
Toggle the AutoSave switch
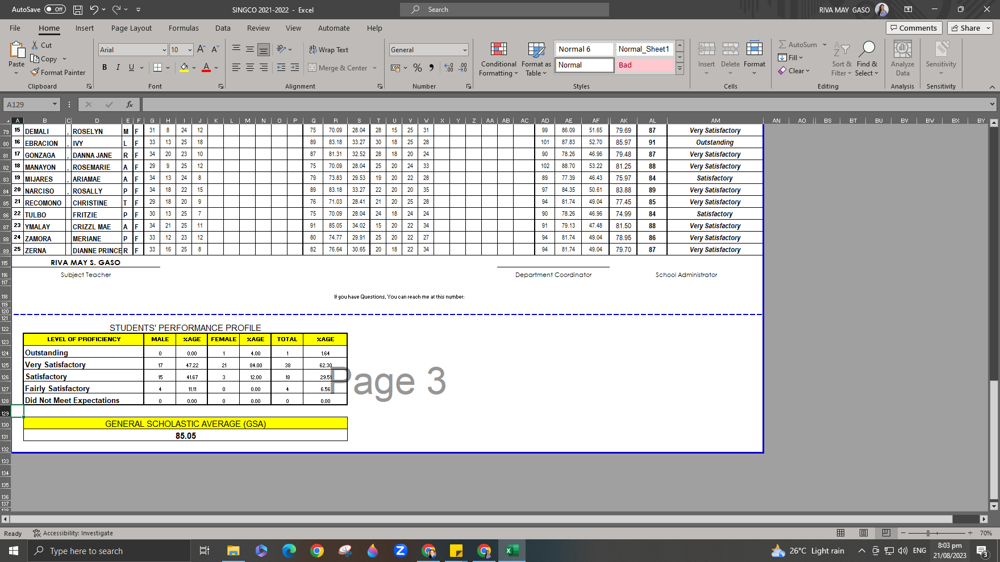click(55, 10)
